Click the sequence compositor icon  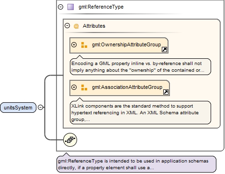click(x=70, y=140)
